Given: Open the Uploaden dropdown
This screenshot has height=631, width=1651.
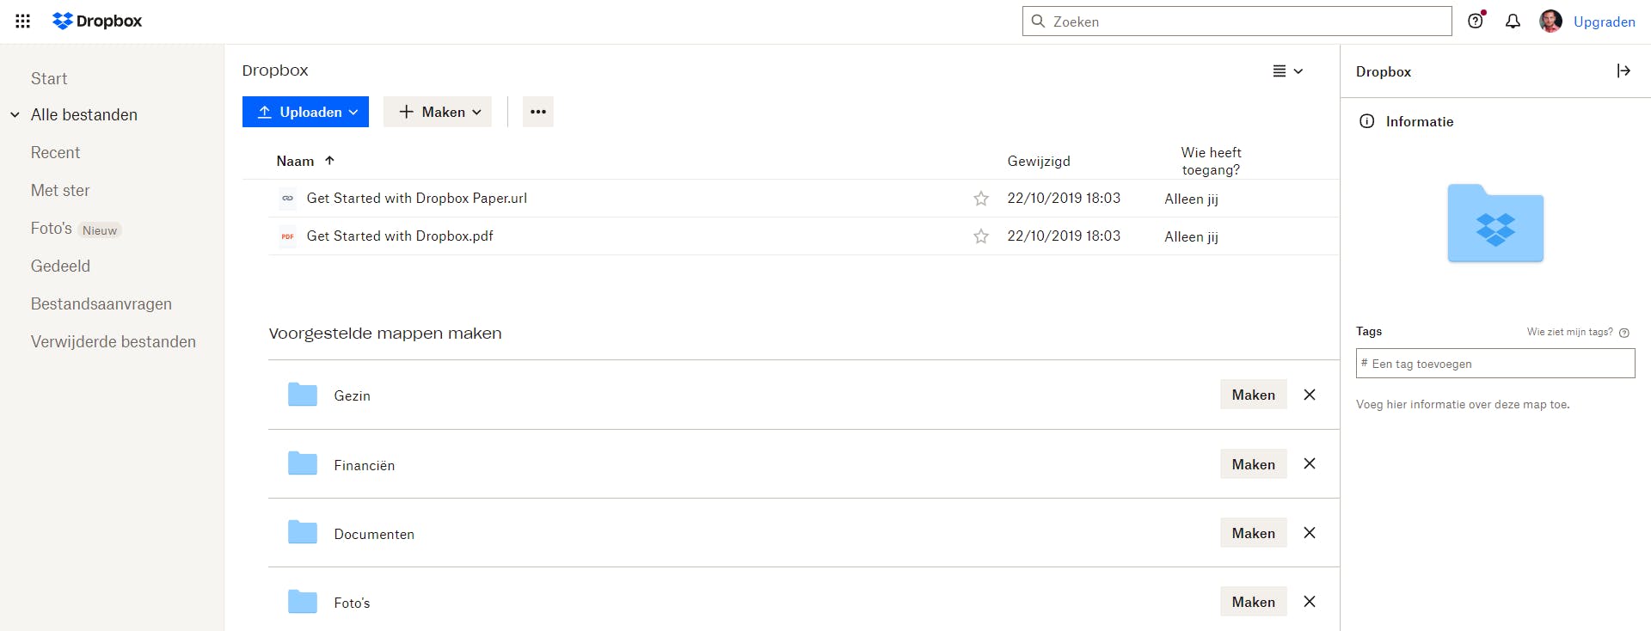Looking at the screenshot, I should pos(305,112).
